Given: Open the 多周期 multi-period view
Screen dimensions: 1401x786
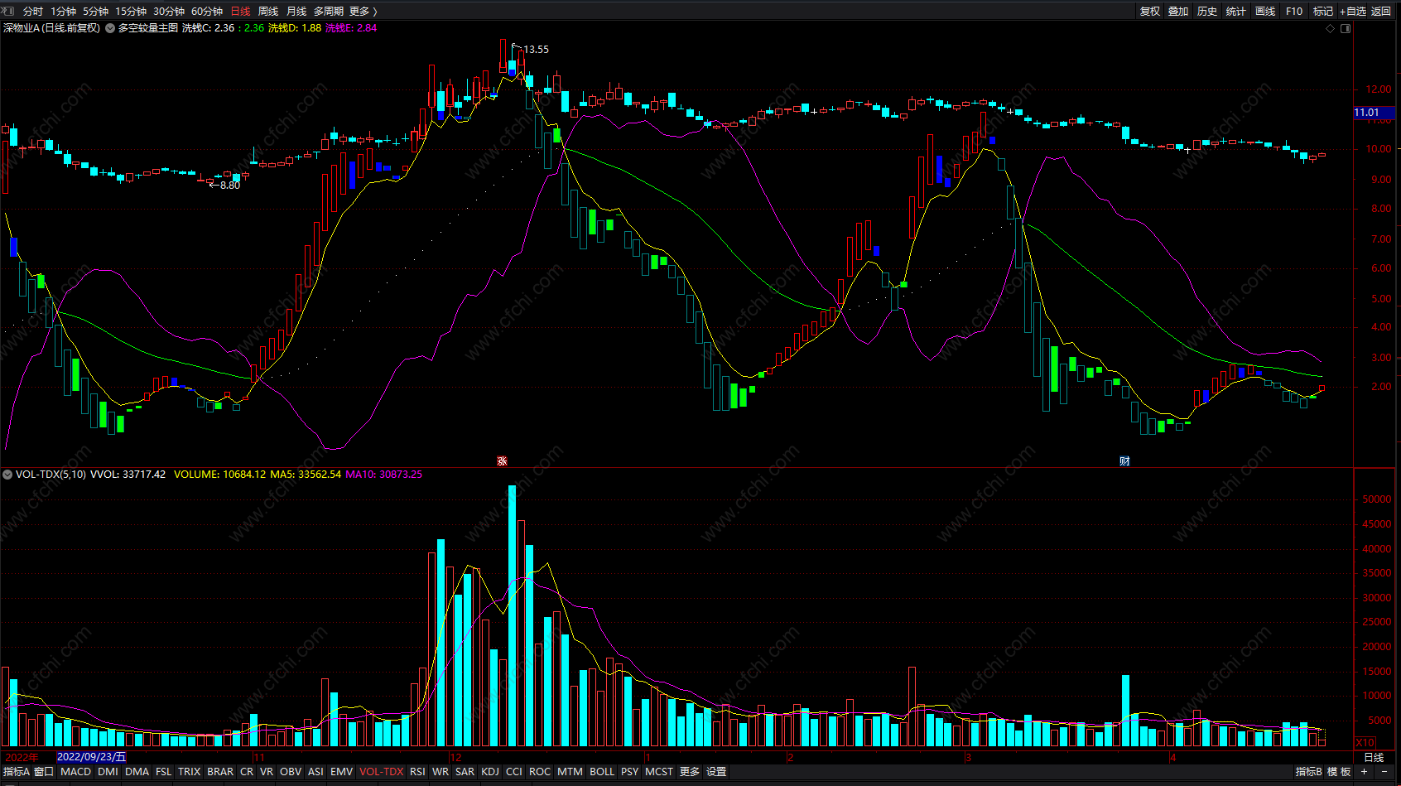Looking at the screenshot, I should [329, 12].
